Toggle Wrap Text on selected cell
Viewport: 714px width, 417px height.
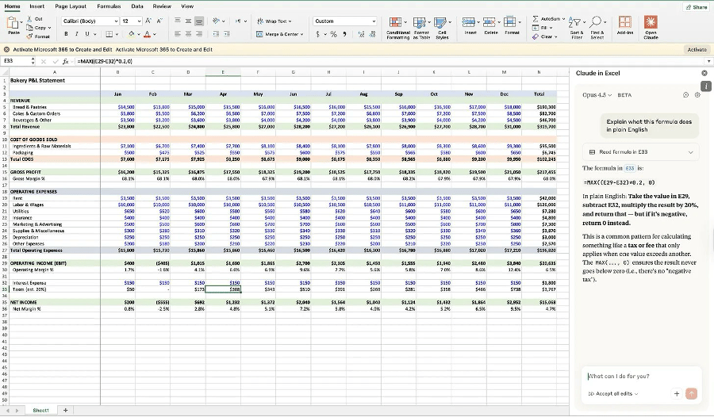(x=275, y=21)
